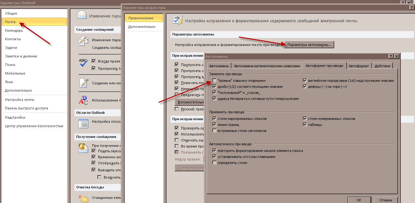The image size is (415, 203).
Task: Open Задачи settings category
Action: click(x=34, y=48)
